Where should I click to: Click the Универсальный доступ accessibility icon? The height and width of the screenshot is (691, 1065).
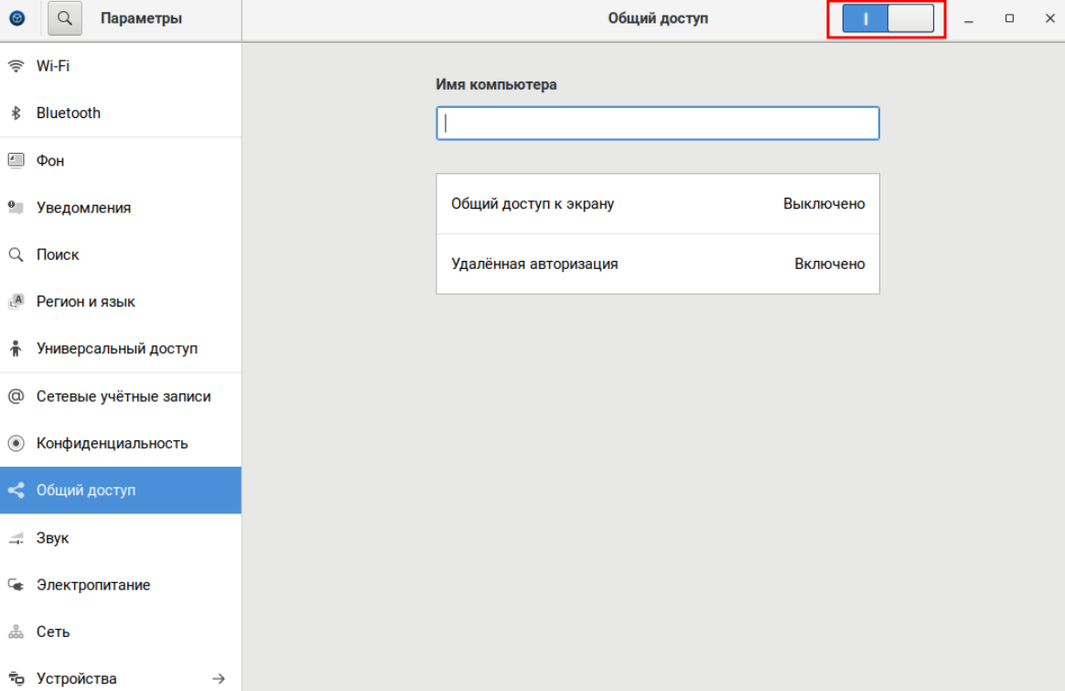[16, 349]
